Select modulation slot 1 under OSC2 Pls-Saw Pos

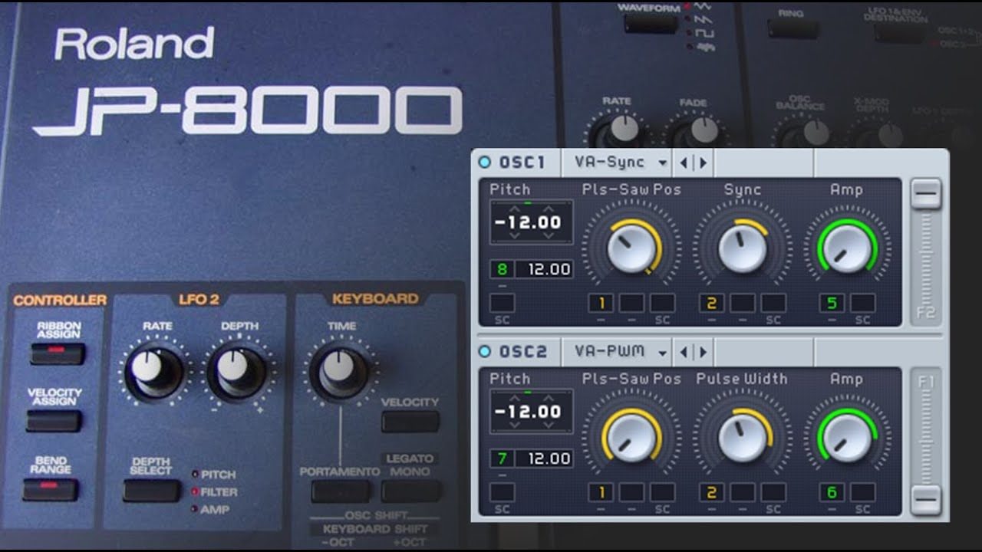click(601, 492)
